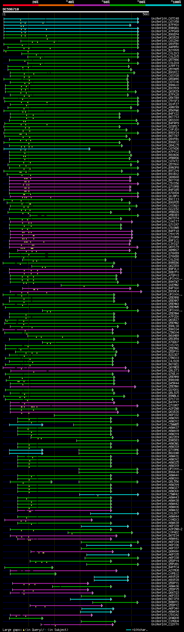Select label UniRef100_O22152
Image resolution: width=184 pixels, height=632 pixels.
point(165,209)
